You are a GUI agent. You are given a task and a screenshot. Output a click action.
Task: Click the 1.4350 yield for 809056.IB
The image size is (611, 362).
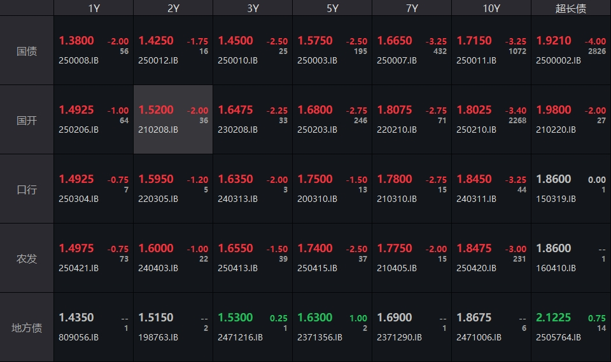pyautogui.click(x=76, y=318)
